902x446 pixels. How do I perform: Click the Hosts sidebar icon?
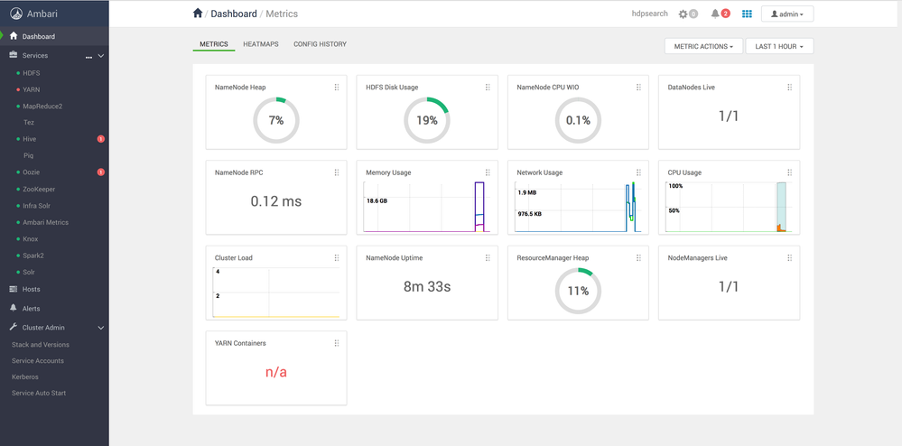[14, 289]
